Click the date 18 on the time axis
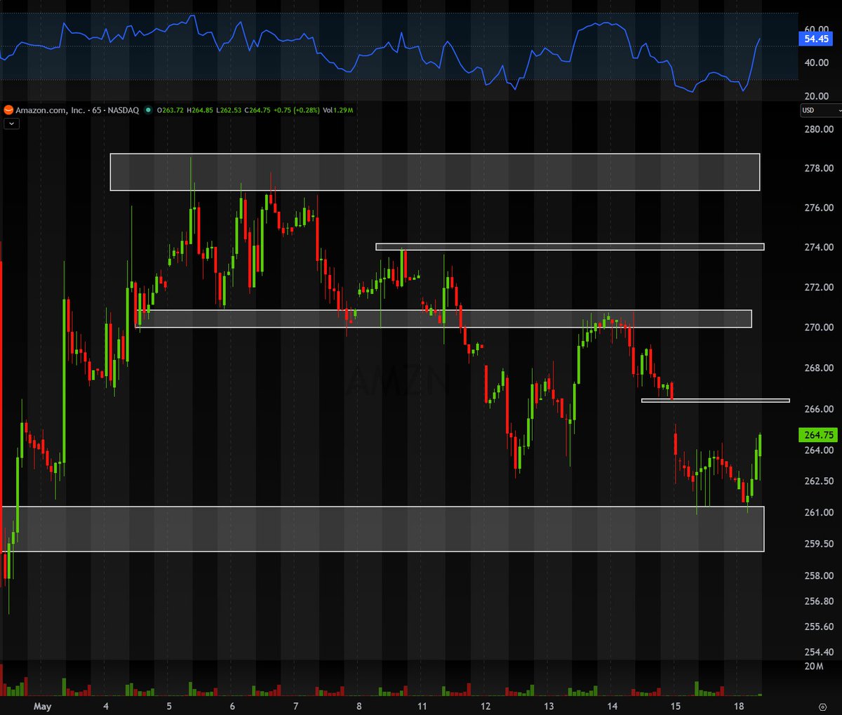The height and width of the screenshot is (715, 842). [x=739, y=707]
